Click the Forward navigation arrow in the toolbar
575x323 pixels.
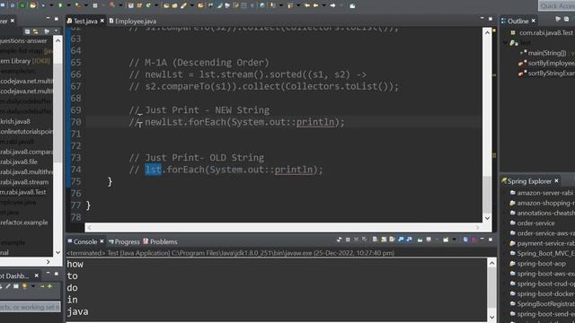coord(332,5)
